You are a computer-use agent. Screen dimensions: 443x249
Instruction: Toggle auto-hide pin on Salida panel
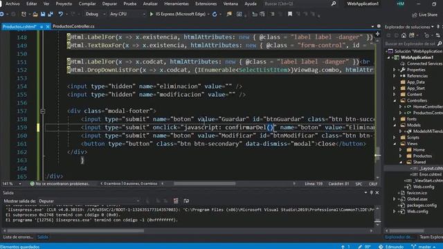371,193
